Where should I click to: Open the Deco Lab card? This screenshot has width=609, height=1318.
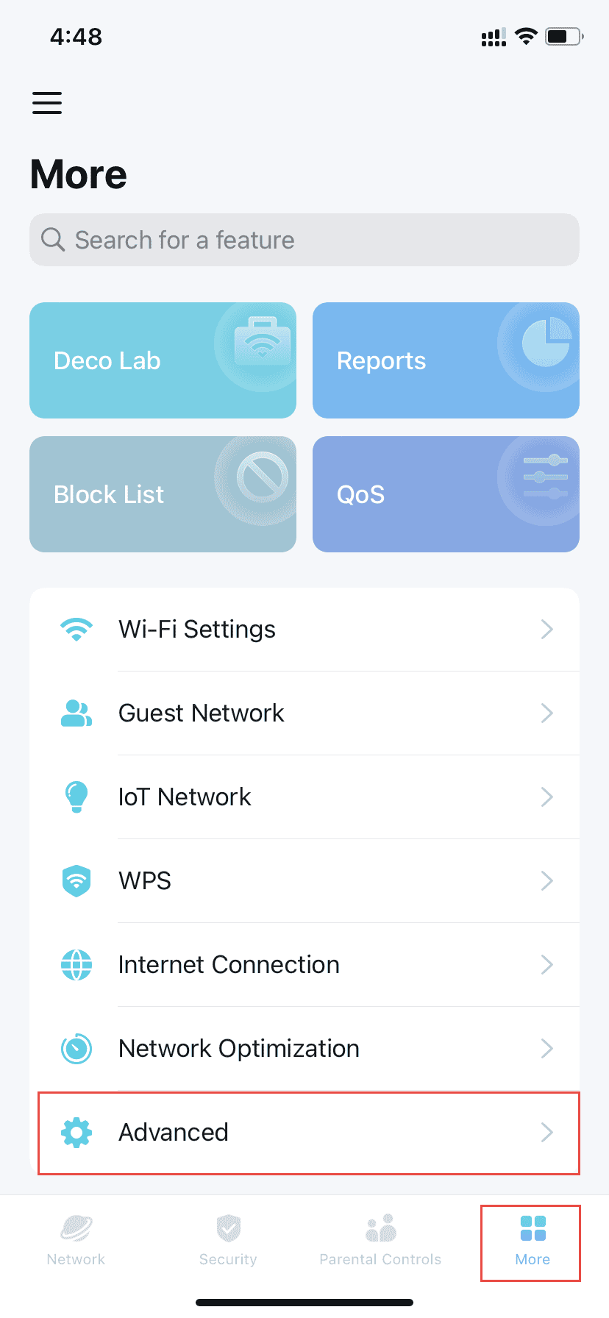(x=163, y=360)
